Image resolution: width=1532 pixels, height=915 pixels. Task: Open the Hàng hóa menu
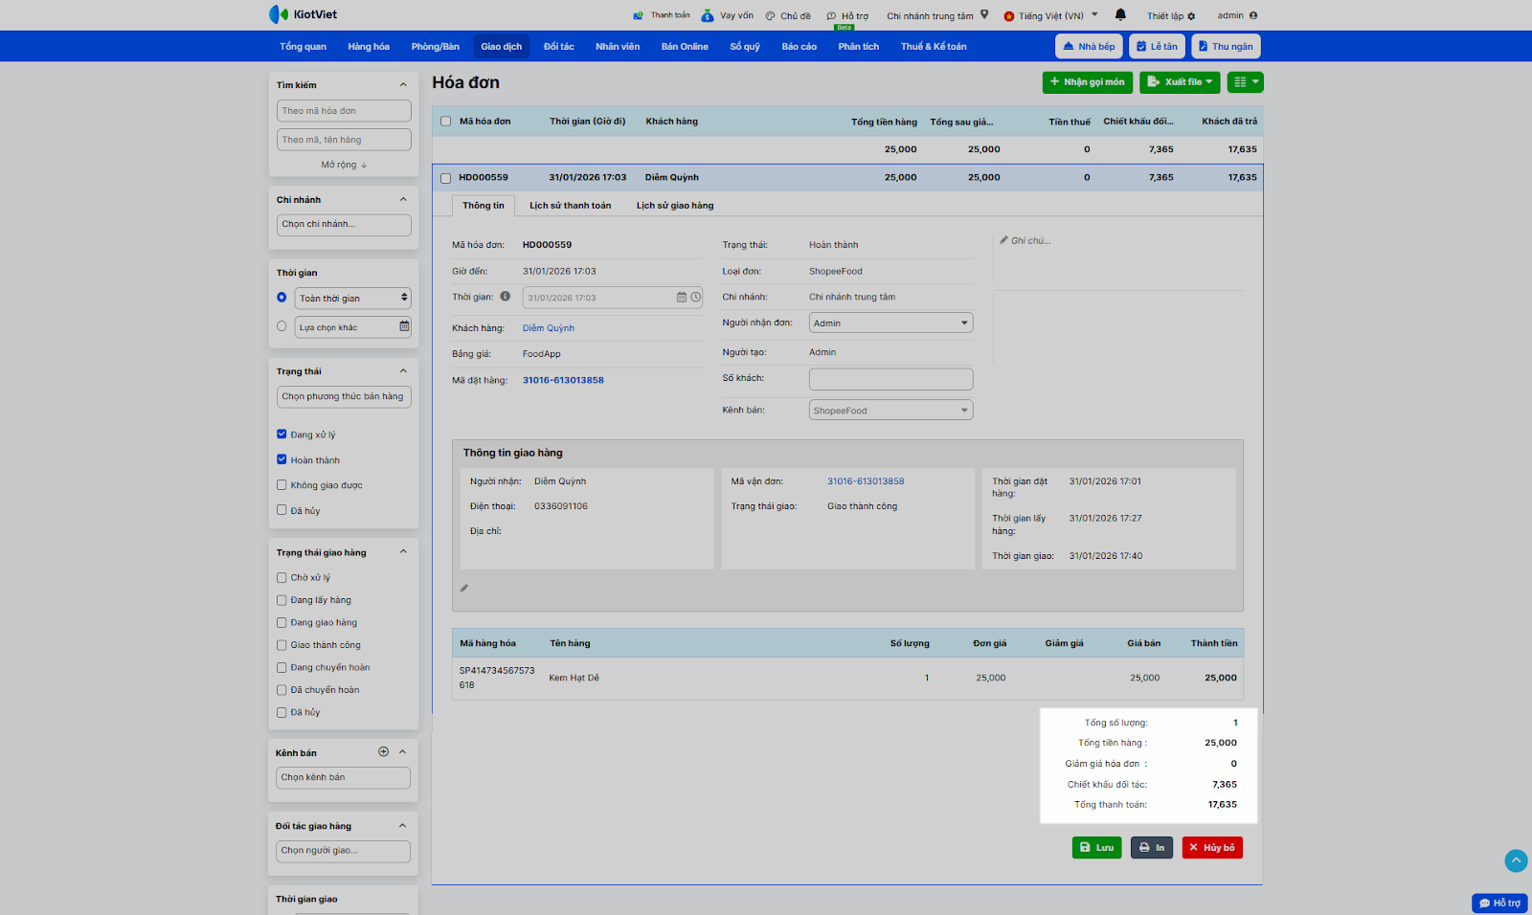[369, 47]
